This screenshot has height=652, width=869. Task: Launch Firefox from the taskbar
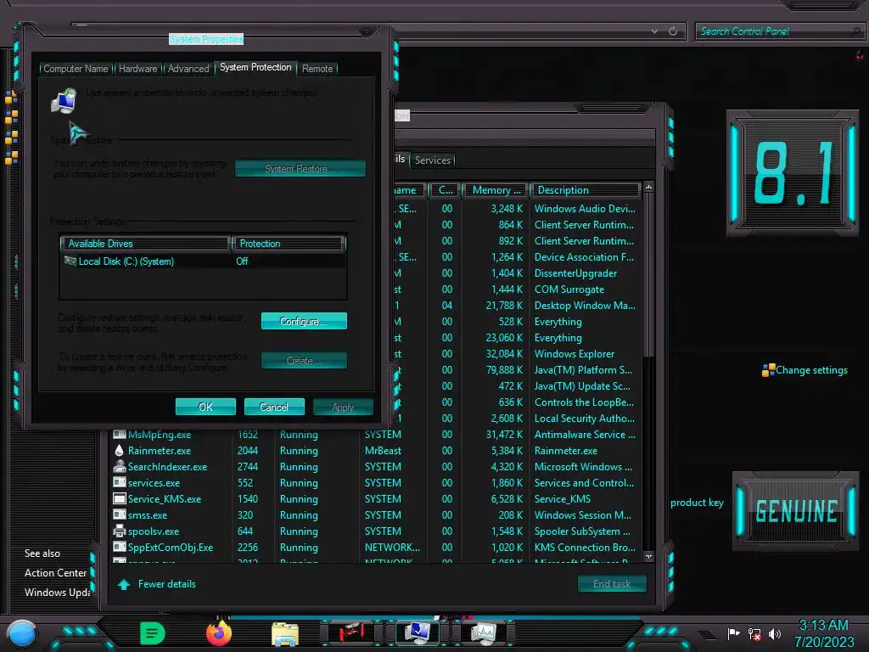click(219, 633)
